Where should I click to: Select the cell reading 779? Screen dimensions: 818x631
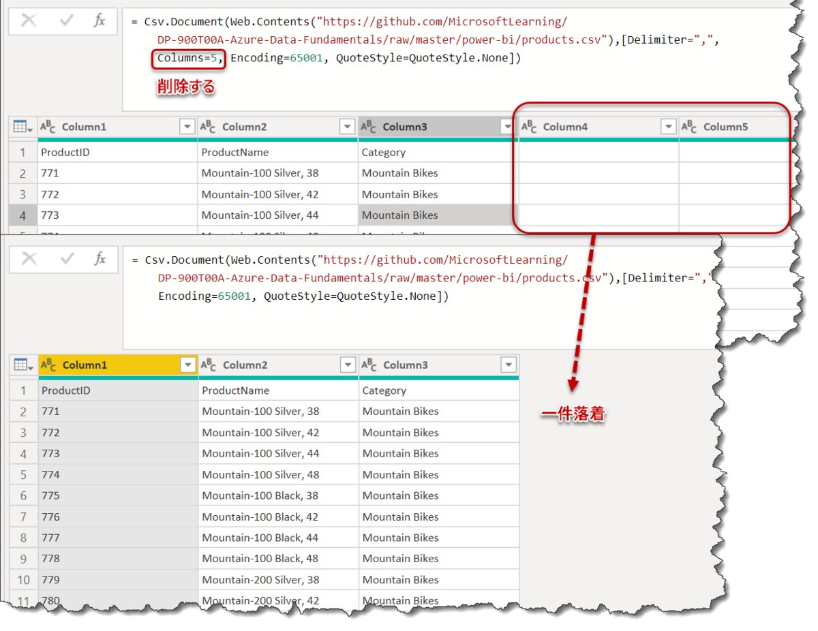119,580
